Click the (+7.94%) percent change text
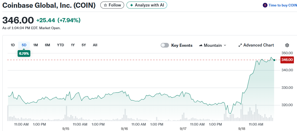 click(69, 20)
